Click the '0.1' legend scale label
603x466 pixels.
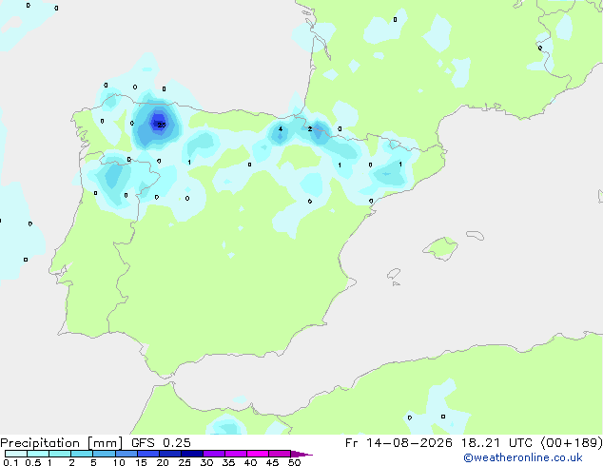click(x=10, y=462)
